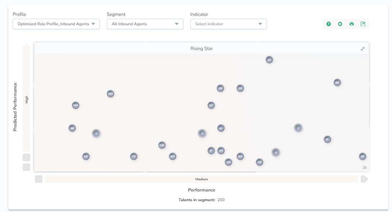This screenshot has width=392, height=212.
Task: Open the cluster bubble labeled 3
Action: pos(276,153)
